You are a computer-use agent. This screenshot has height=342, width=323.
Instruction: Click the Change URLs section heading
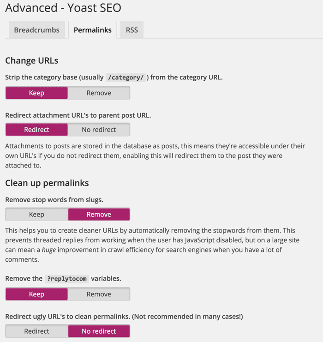tap(31, 60)
